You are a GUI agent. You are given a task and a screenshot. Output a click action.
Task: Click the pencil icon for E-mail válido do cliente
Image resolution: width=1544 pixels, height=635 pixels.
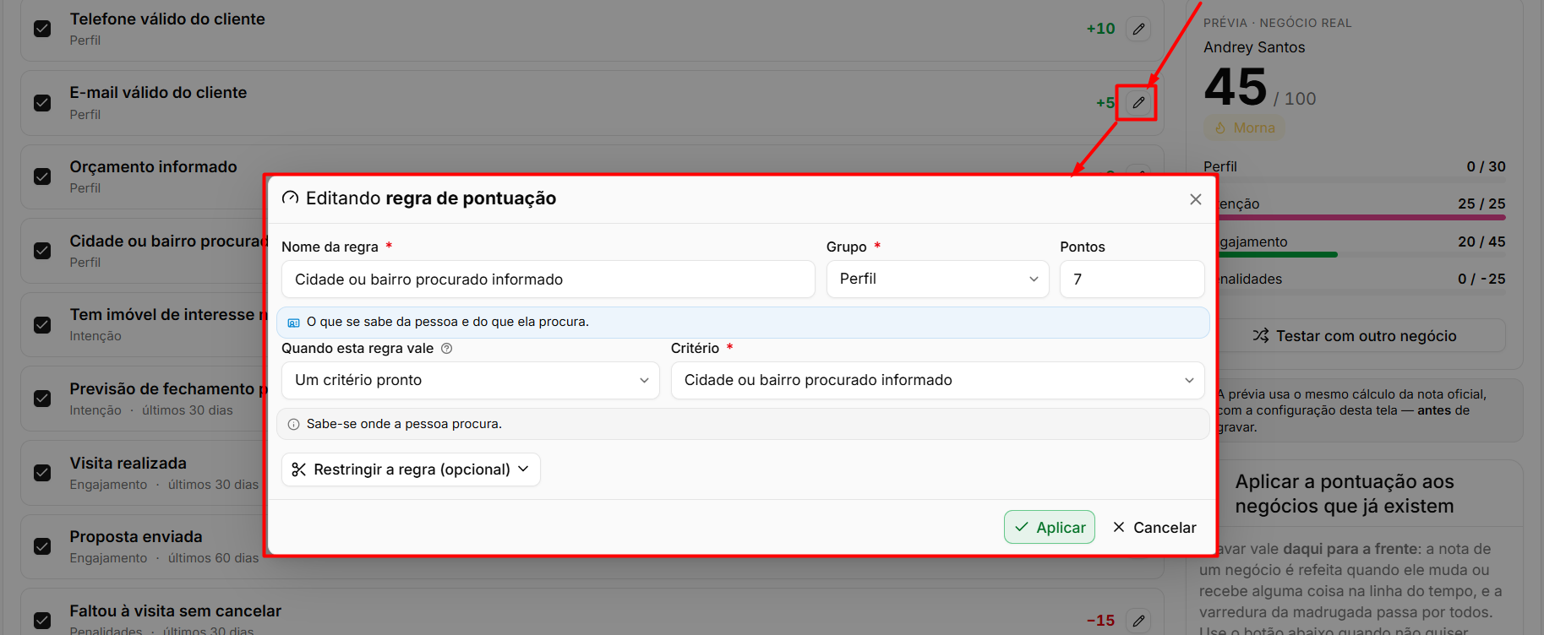[1138, 102]
